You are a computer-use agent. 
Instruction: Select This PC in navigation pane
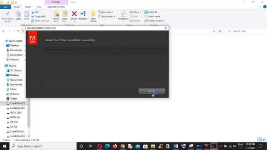(10, 66)
